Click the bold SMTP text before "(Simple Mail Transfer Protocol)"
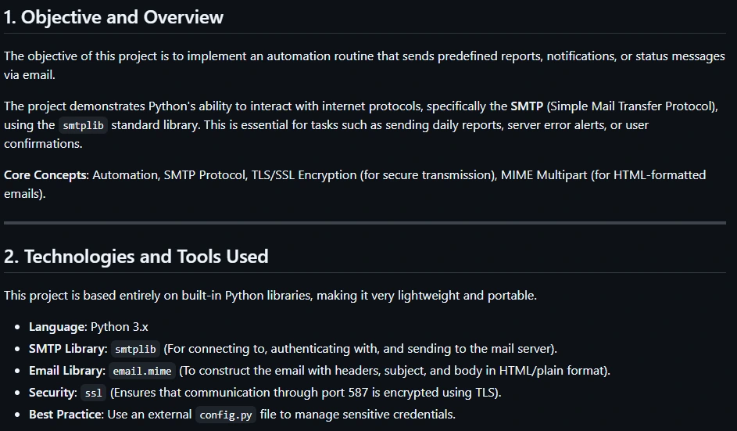This screenshot has height=431, width=737. click(x=527, y=106)
